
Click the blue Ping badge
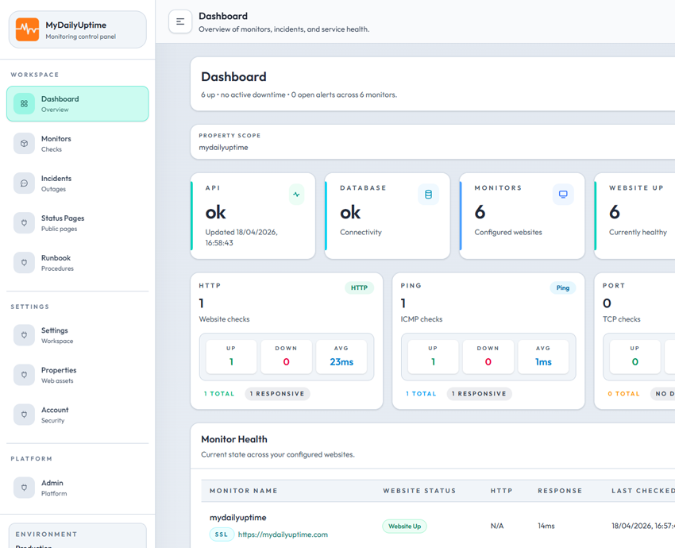click(x=563, y=288)
